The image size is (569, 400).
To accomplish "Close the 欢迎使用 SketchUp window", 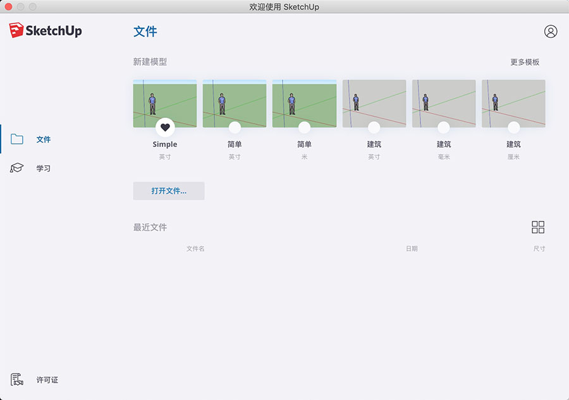I will pos(8,6).
